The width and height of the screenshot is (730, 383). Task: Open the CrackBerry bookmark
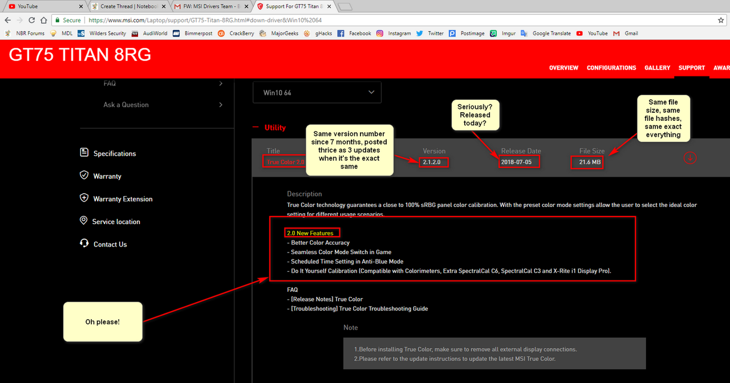click(237, 34)
